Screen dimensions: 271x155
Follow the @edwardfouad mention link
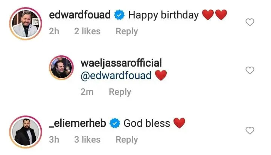(116, 76)
